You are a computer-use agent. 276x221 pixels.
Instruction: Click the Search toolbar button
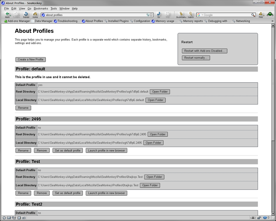(190, 15)
